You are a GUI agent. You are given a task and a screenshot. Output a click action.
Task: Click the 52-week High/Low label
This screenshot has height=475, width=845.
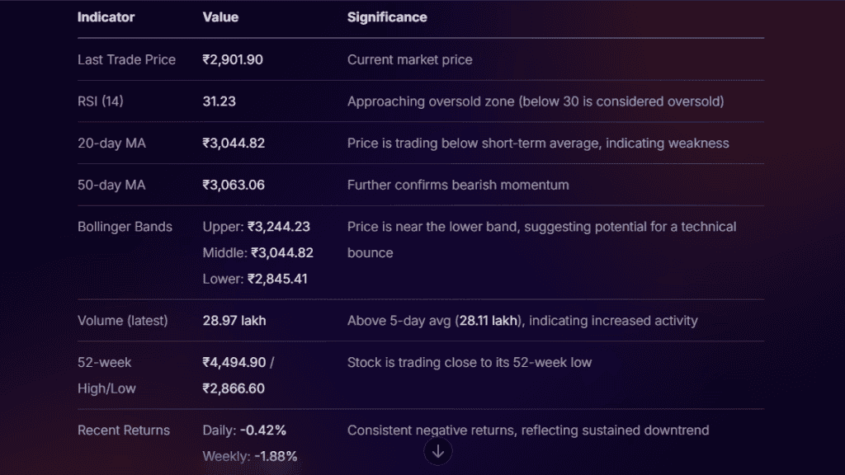coord(106,375)
